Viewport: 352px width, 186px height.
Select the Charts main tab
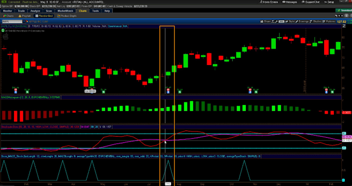[83, 11]
